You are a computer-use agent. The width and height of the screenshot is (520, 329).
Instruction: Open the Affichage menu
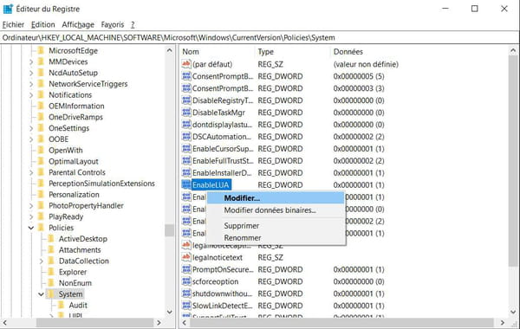click(x=78, y=25)
